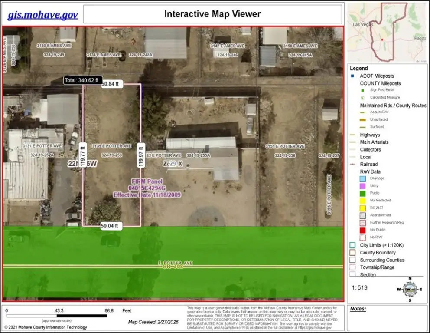Click the Railroad line symbol in legend

click(352, 164)
